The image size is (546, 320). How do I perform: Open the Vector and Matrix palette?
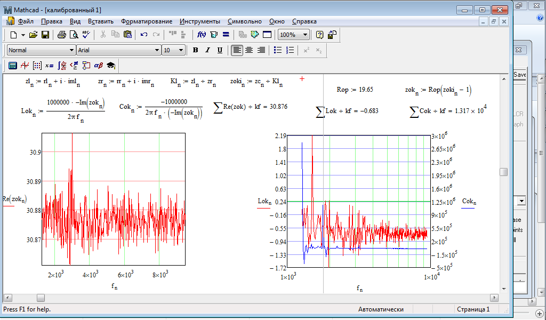(x=37, y=66)
